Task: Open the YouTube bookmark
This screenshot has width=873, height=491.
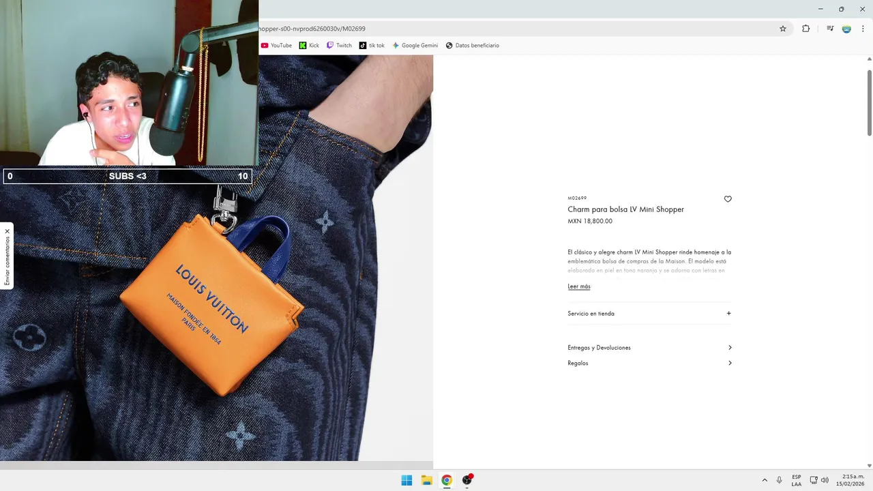Action: [x=276, y=46]
